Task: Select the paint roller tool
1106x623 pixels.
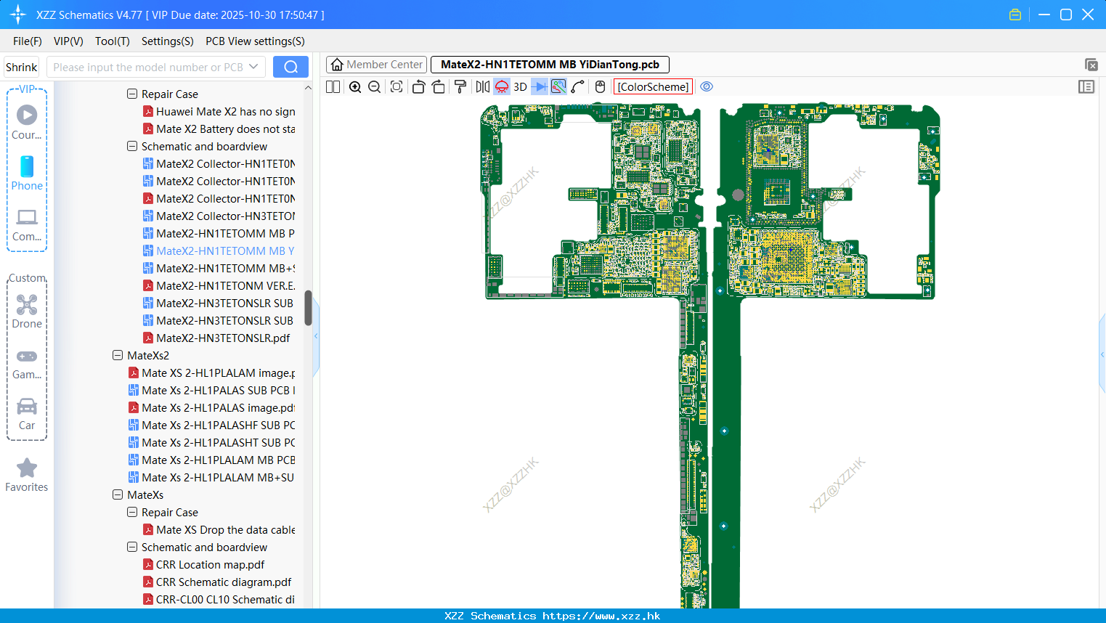Action: (460, 86)
